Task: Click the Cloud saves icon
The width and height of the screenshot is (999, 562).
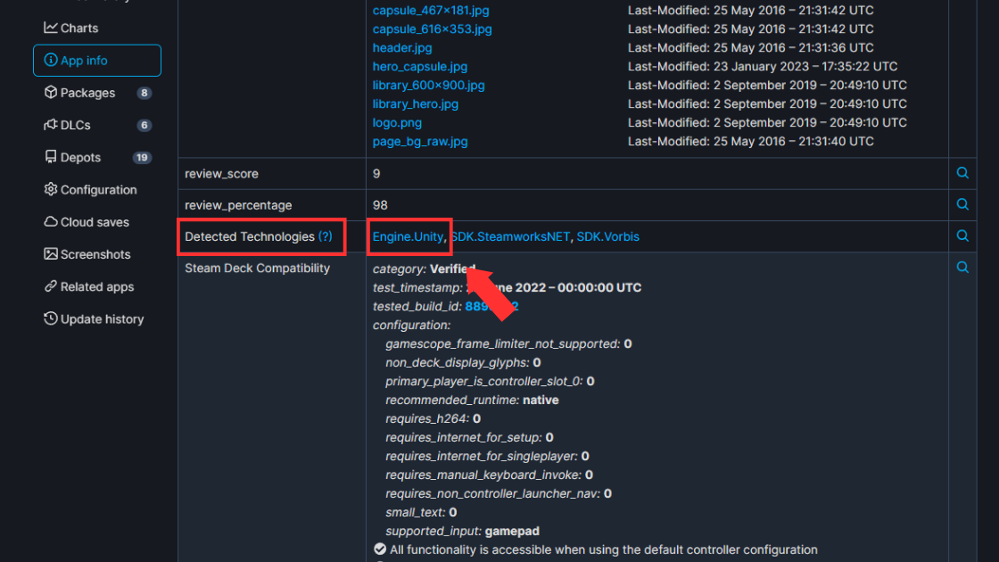Action: pyautogui.click(x=53, y=221)
